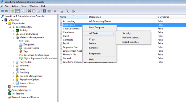Click the blue Back arrow in toolbar
Viewport: 186px width, 102px height.
click(x=2, y=11)
